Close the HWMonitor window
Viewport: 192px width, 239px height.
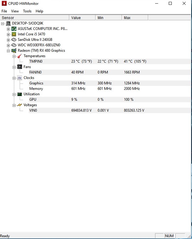click(x=184, y=3)
